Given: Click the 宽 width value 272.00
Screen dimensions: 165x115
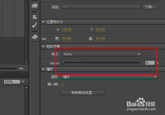Looking at the screenshot, I should 66,39.
